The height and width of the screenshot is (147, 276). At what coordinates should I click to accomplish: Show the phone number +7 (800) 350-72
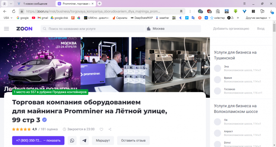(x=38, y=141)
